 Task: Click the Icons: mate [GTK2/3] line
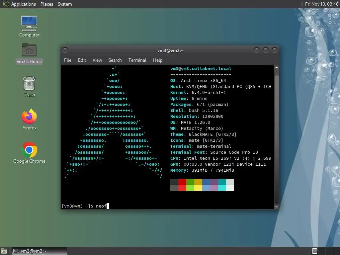[197, 140]
